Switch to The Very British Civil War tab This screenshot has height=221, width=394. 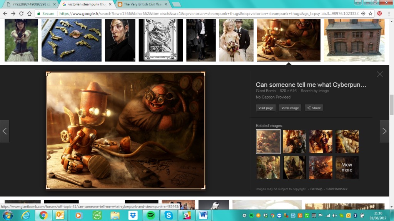point(142,4)
